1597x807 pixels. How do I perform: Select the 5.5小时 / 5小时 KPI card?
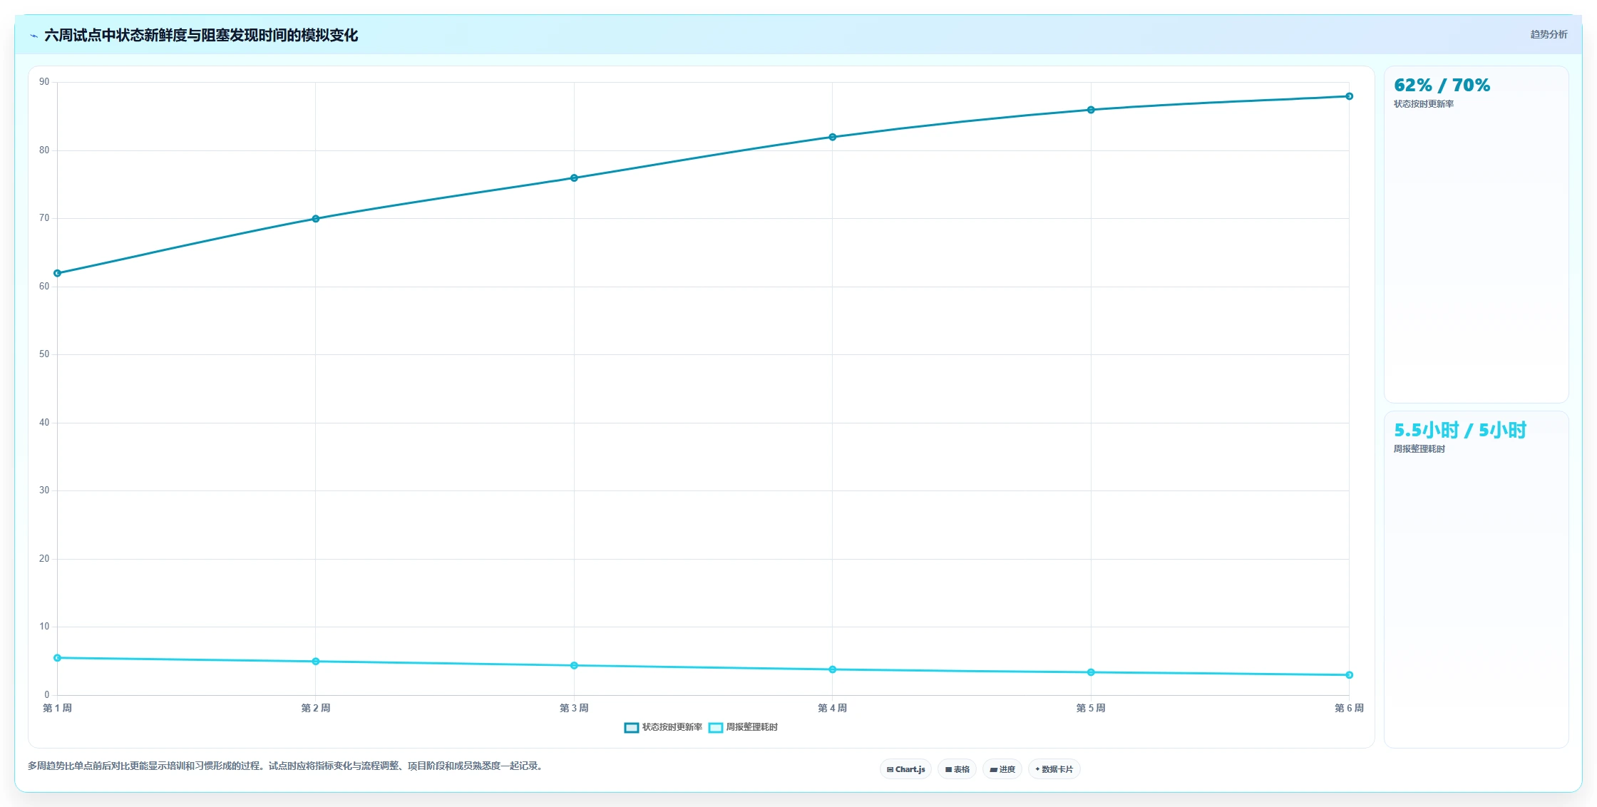point(1476,580)
